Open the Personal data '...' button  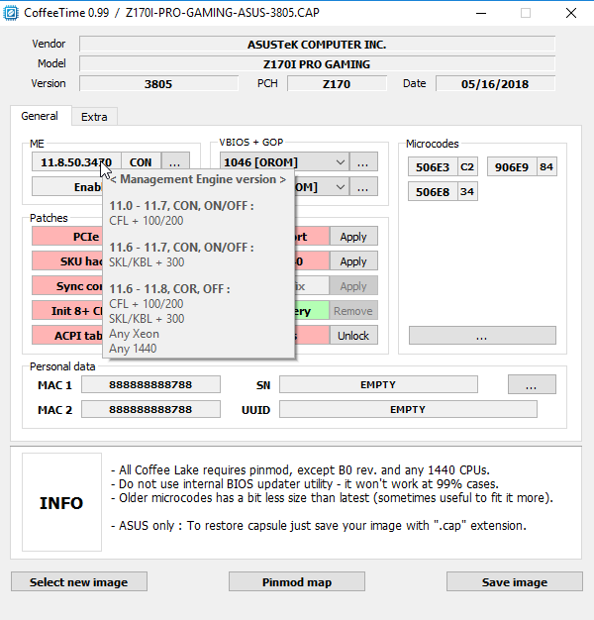(532, 384)
